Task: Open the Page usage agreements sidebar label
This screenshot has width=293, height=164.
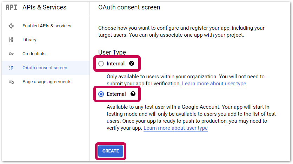Action: 47,82
